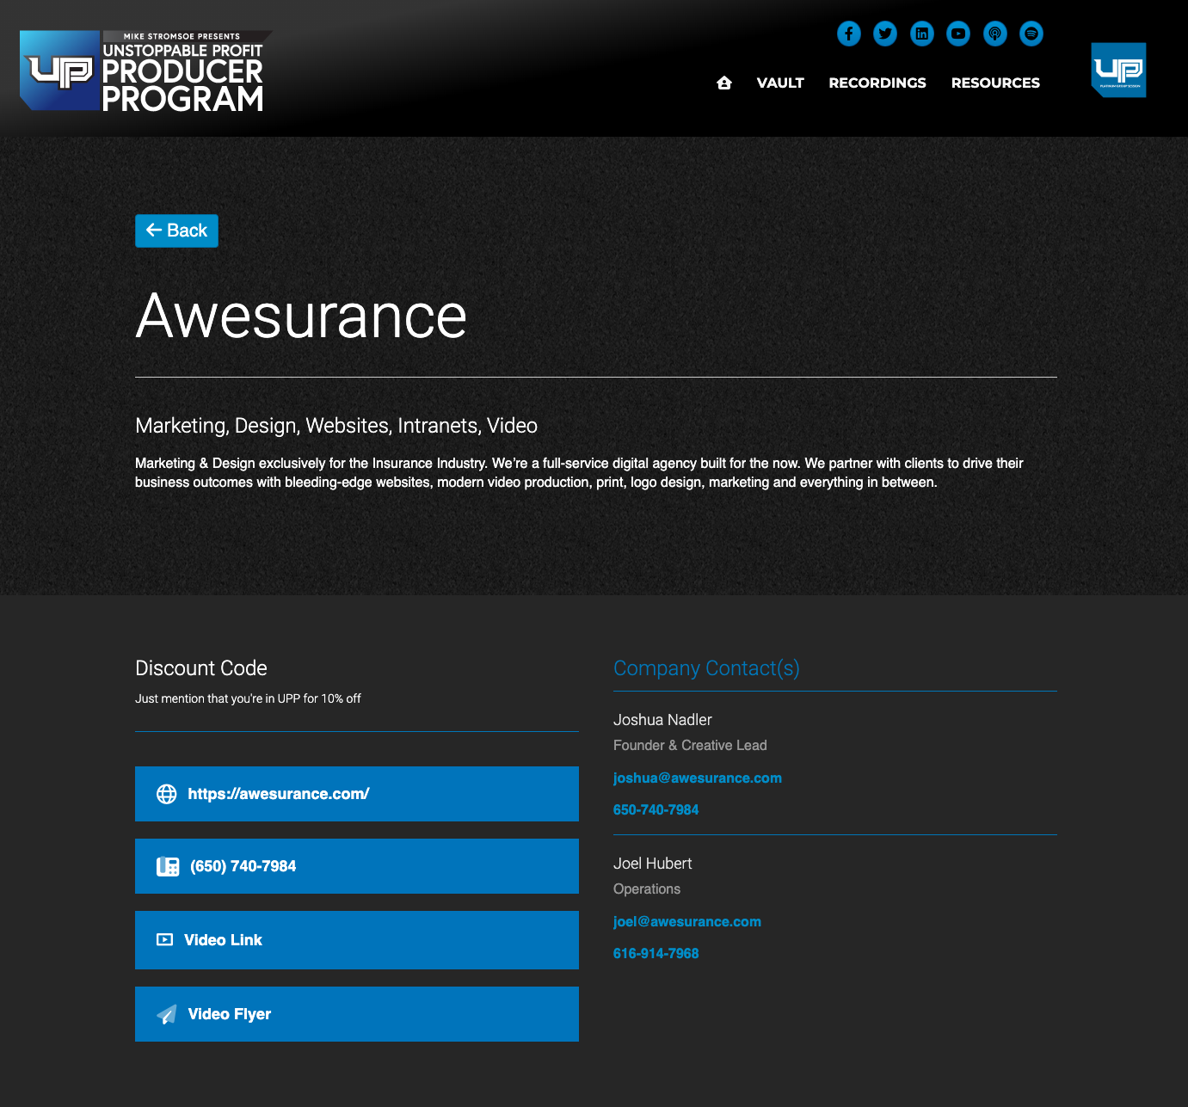The width and height of the screenshot is (1188, 1107).
Task: Open the VAULT menu item
Action: point(780,83)
